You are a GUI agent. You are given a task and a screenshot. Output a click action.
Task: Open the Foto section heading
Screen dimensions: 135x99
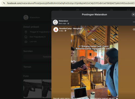point(26,76)
